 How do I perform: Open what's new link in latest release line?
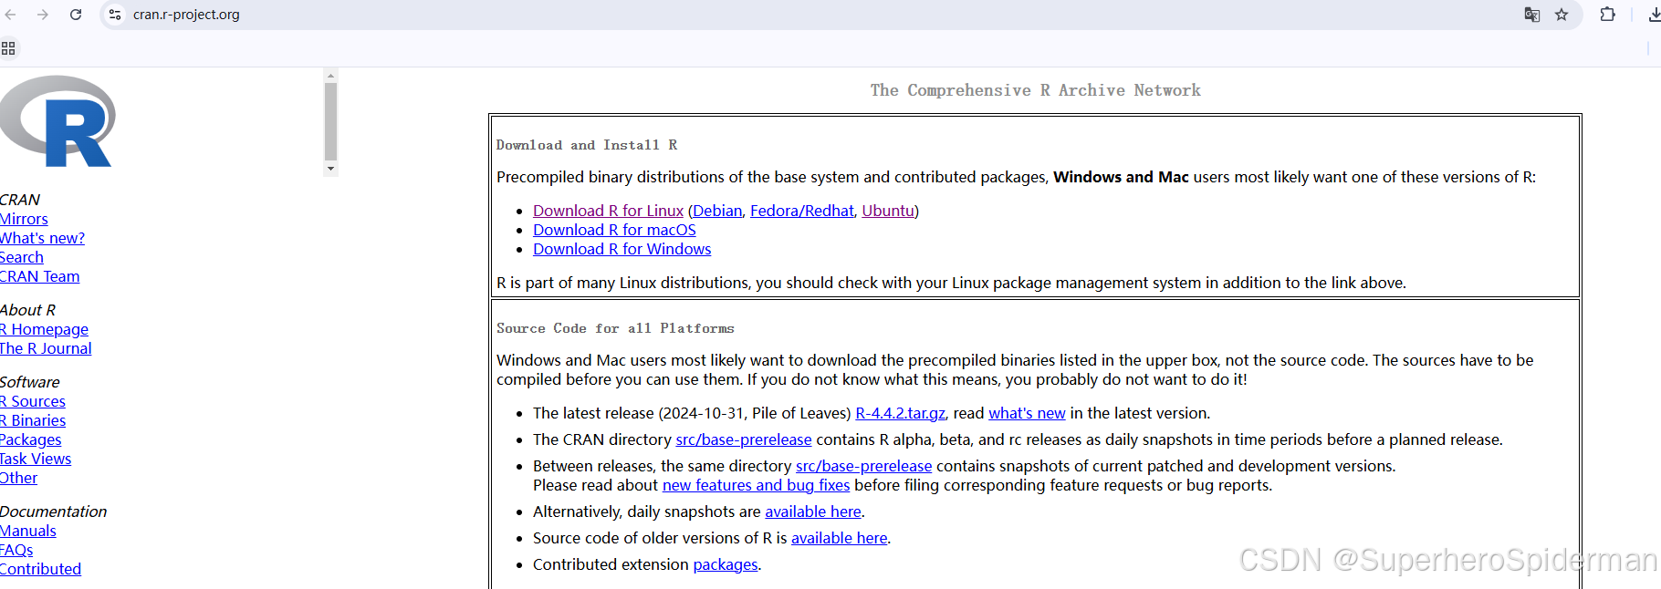pos(1027,413)
